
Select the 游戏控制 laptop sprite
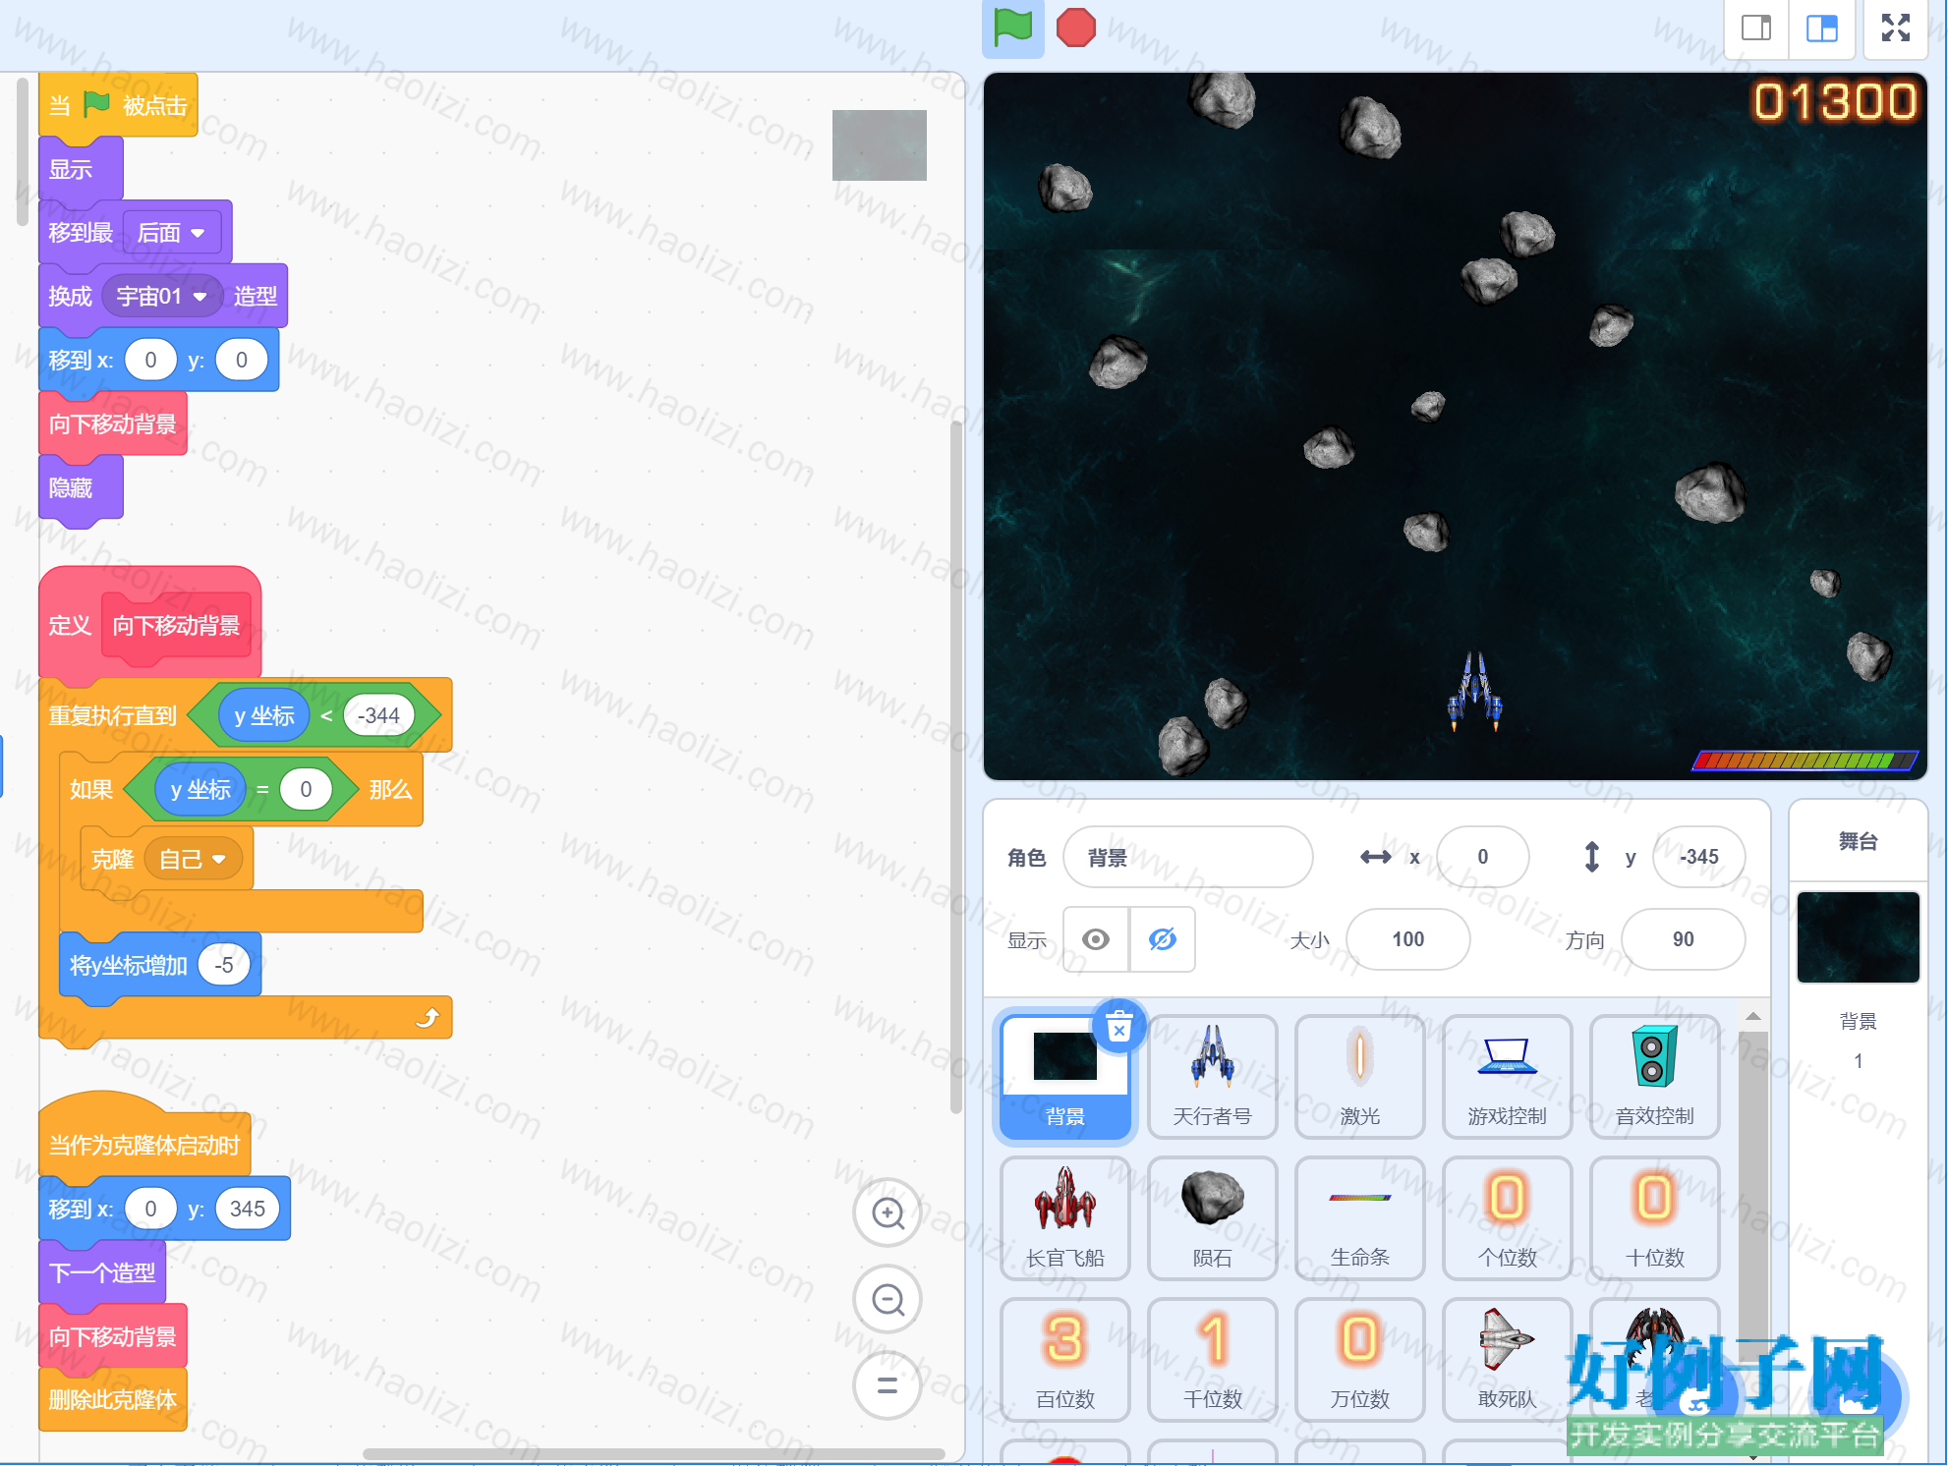coord(1507,1077)
